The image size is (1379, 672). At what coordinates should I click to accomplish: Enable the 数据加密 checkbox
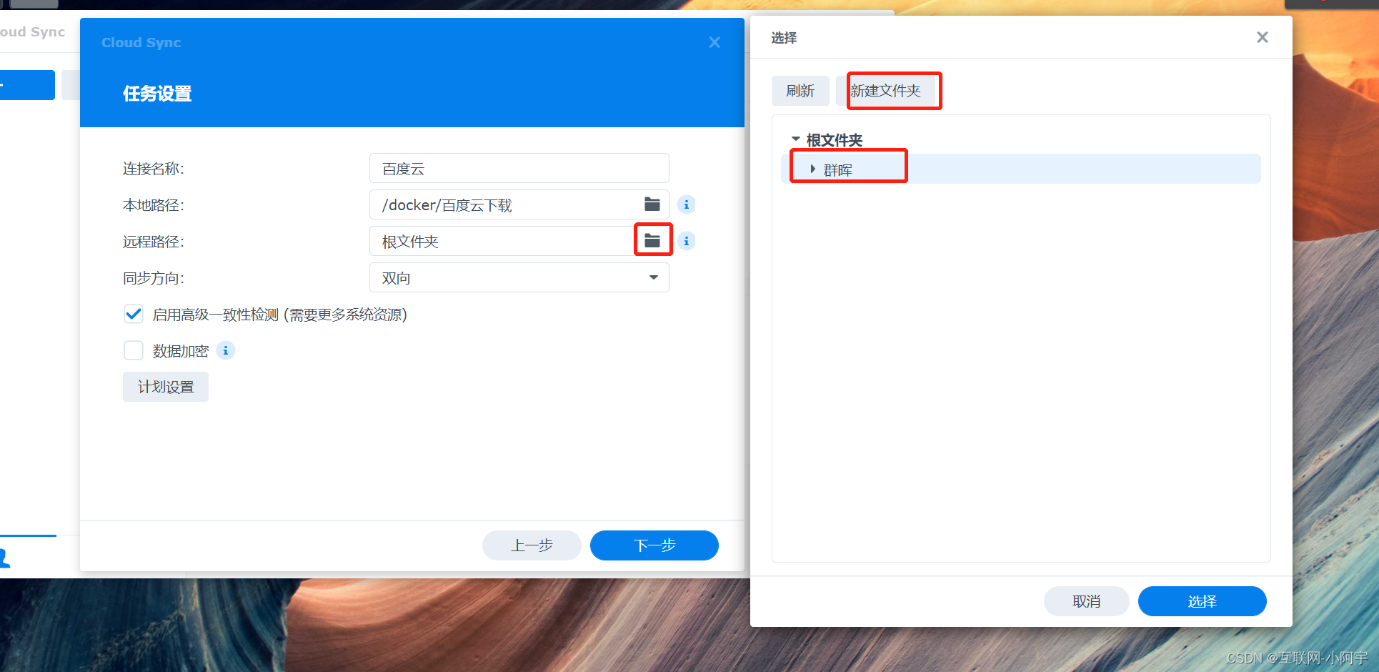tap(134, 350)
